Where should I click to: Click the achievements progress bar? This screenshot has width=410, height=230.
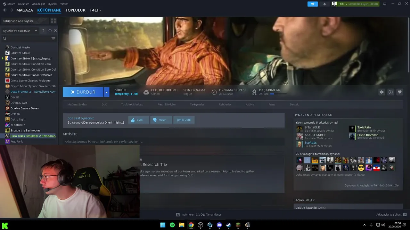[278, 94]
